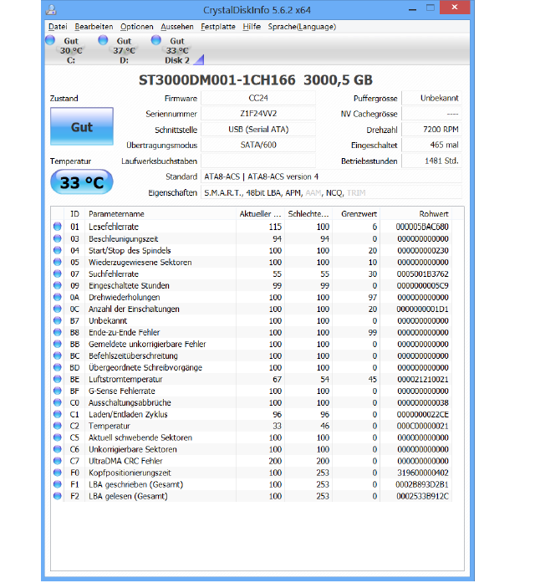Screen dimensions: 535x583
Task: Click status orb for Übergeordnete Schreibvorgänge
Action: (57, 367)
